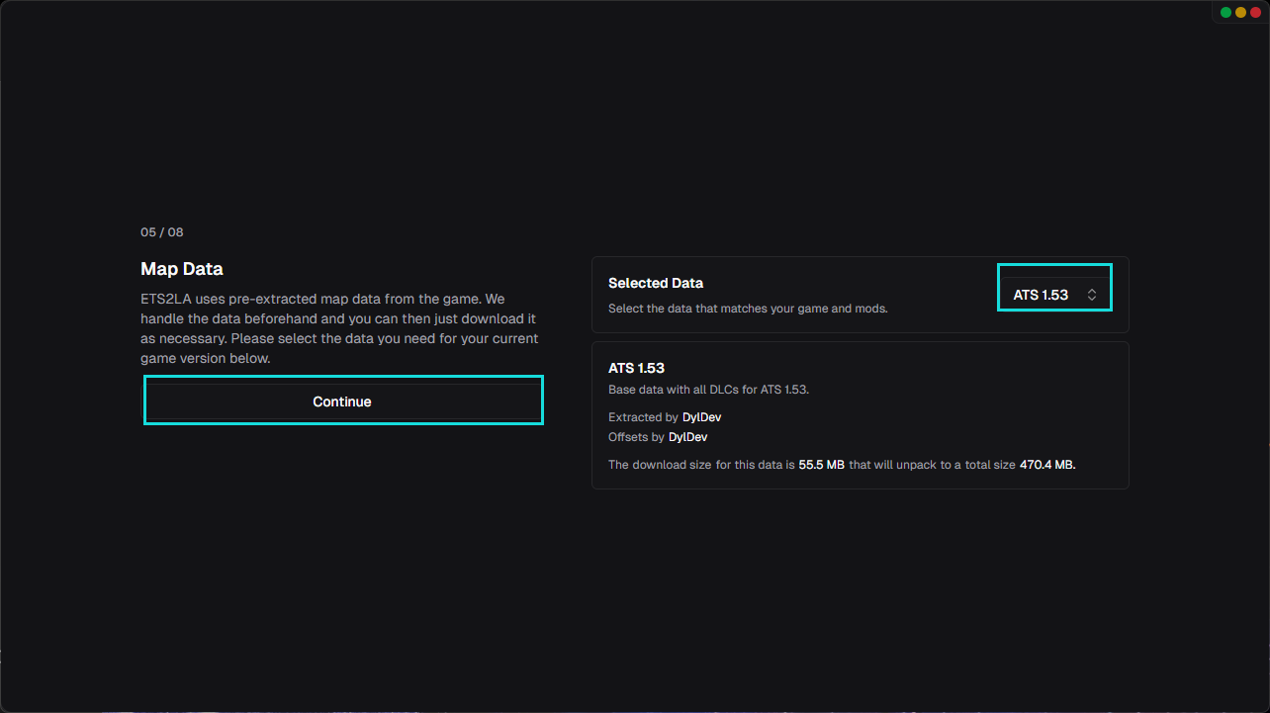Click the "05 / 08" step indicator text
The height and width of the screenshot is (713, 1270).
162,232
